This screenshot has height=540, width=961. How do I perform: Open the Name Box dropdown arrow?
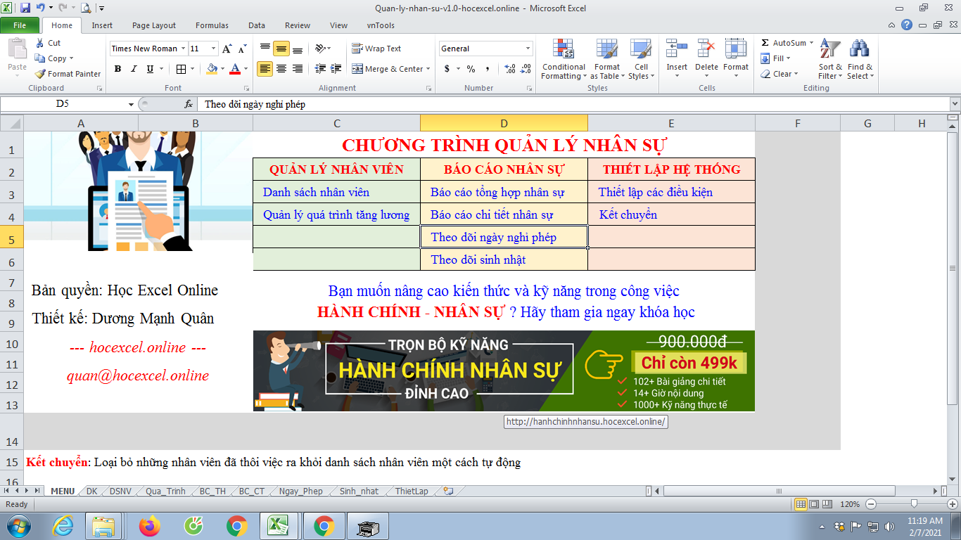tap(131, 104)
